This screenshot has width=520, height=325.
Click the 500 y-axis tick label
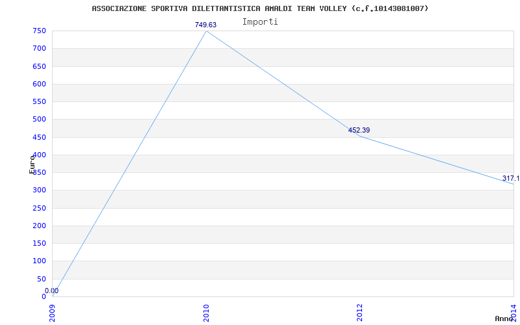(x=39, y=119)
